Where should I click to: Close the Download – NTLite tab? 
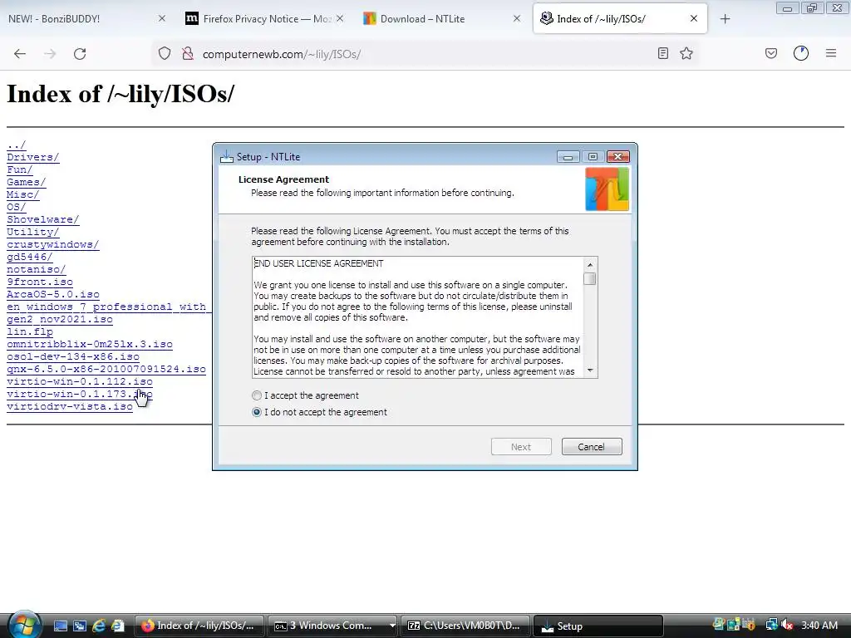tap(517, 18)
